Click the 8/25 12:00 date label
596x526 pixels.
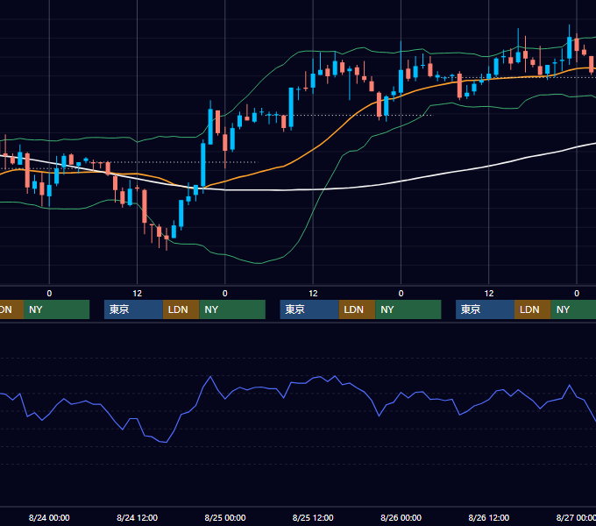click(x=313, y=517)
